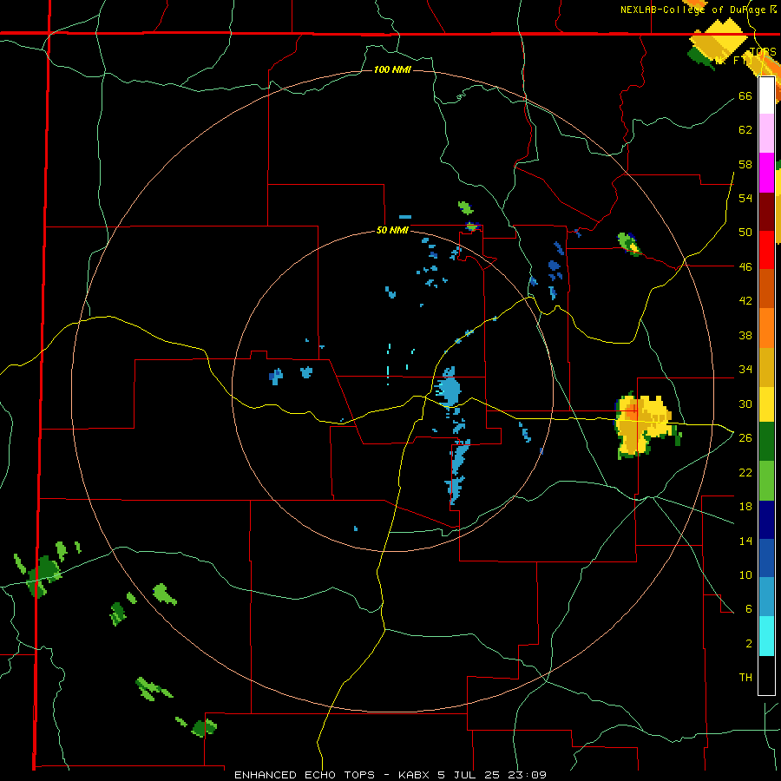The width and height of the screenshot is (781, 781).
Task: Click the 'NEXLAB-College of DuPage' credit text
Action: pyautogui.click(x=695, y=10)
